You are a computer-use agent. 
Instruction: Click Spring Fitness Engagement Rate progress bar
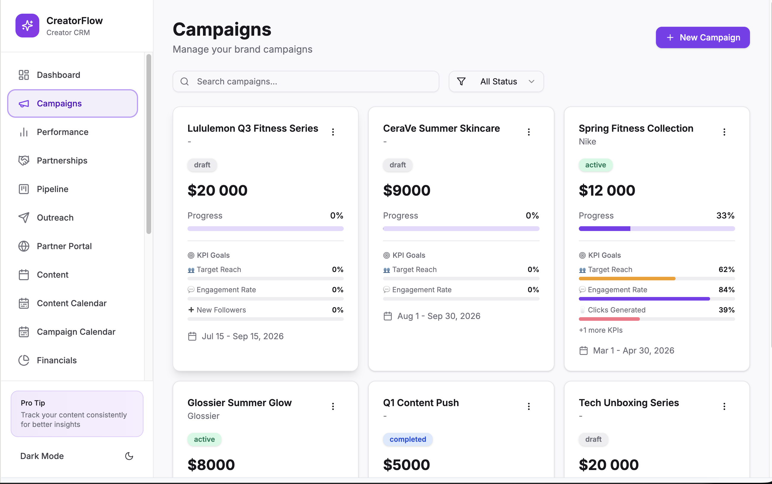[657, 299]
